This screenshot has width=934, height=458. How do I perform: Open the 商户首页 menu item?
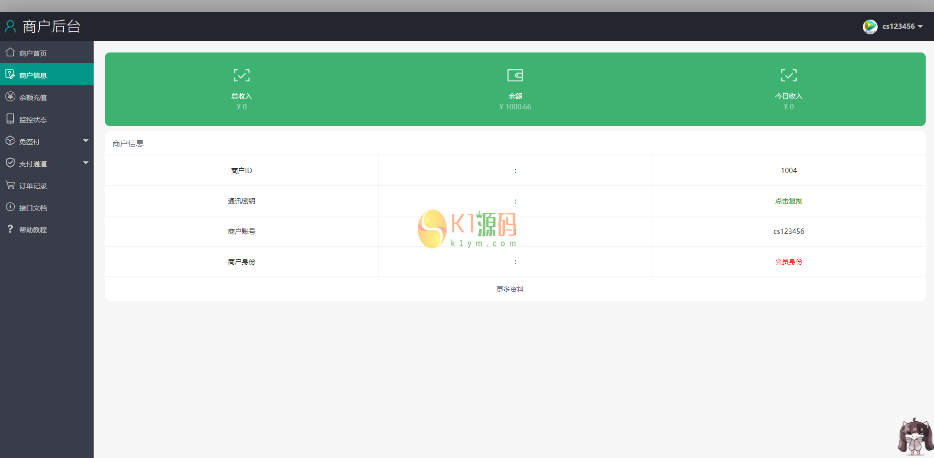pos(33,52)
